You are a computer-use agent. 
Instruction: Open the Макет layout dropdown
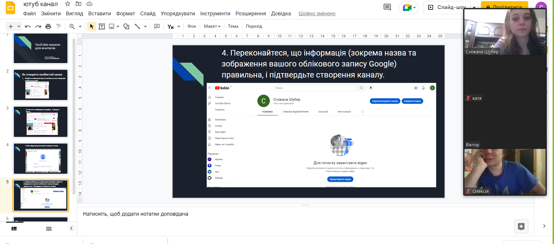point(212,26)
